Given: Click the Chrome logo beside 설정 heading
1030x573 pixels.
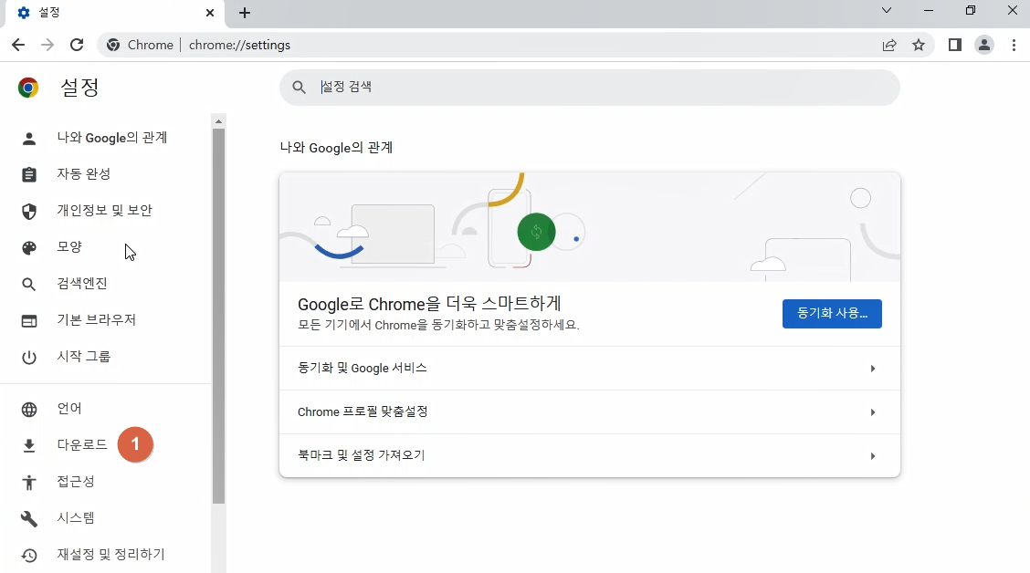Looking at the screenshot, I should point(28,88).
